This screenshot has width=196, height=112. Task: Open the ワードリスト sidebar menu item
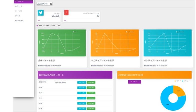click(x=19, y=11)
